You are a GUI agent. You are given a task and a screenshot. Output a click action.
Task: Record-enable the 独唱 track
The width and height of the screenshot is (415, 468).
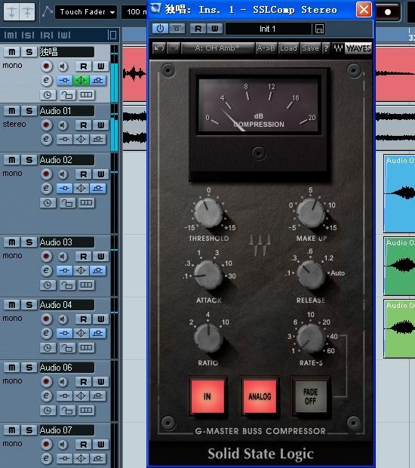[46, 66]
